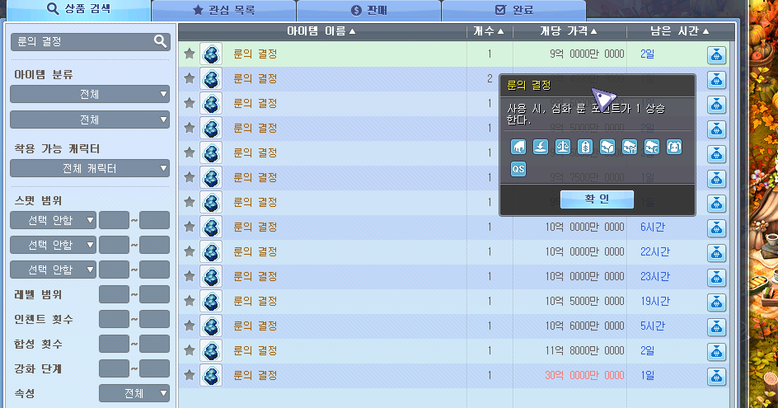Click the dollar price tag icon
The height and width of the screenshot is (408, 778).
(585, 147)
